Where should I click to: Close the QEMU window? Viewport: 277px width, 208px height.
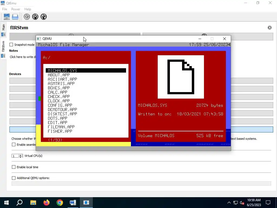(x=224, y=39)
